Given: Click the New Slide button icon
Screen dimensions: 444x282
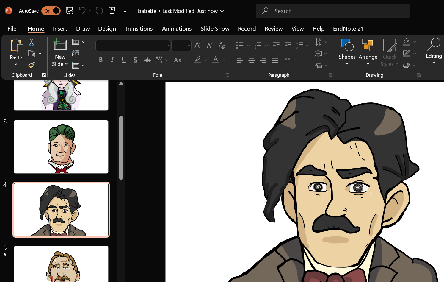Looking at the screenshot, I should (x=60, y=45).
